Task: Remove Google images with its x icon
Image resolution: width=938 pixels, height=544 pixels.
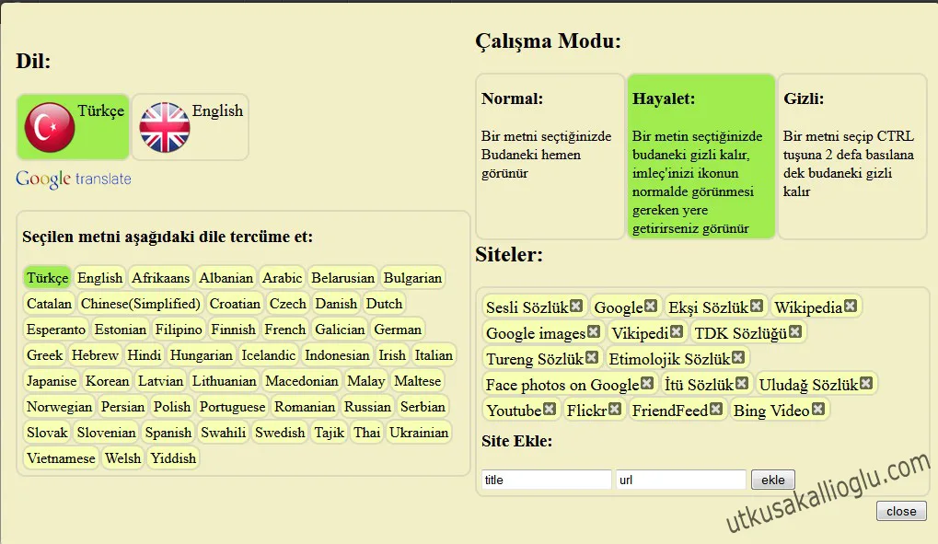Action: 594,331
